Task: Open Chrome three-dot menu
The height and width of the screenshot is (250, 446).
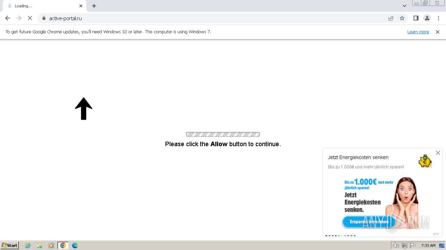Action: (x=439, y=18)
